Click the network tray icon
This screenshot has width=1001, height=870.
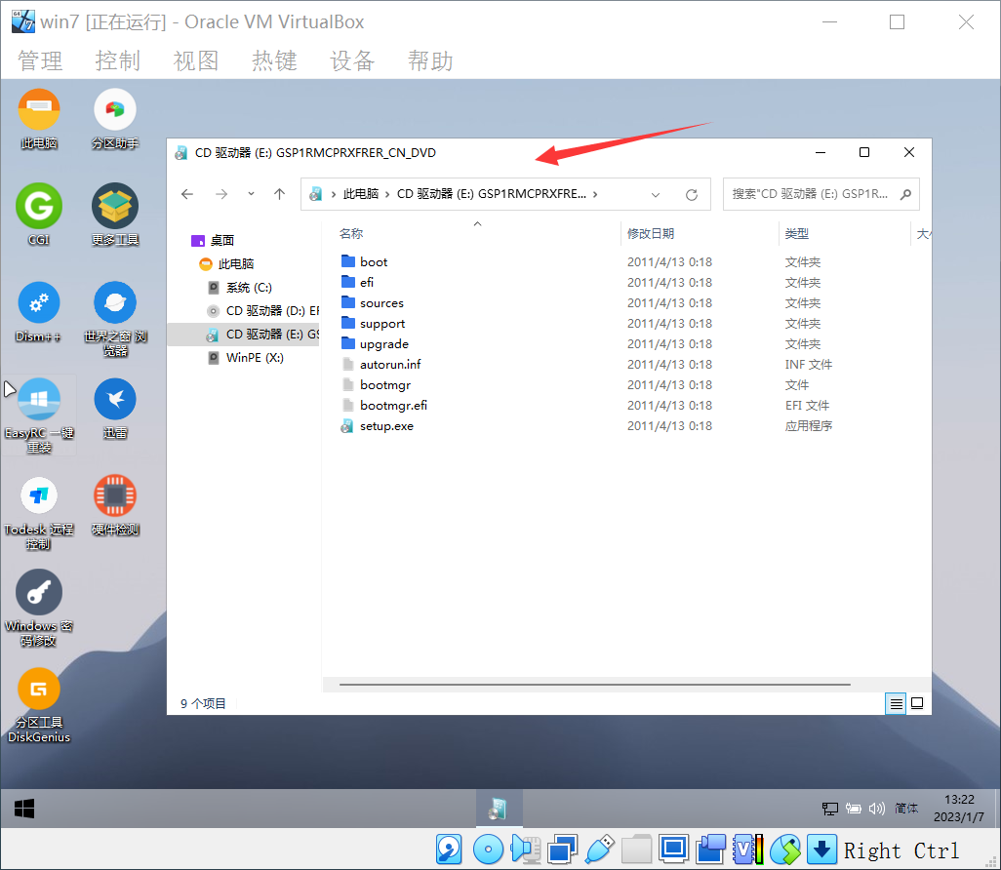pos(829,809)
